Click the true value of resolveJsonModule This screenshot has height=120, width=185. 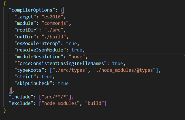click(77, 50)
